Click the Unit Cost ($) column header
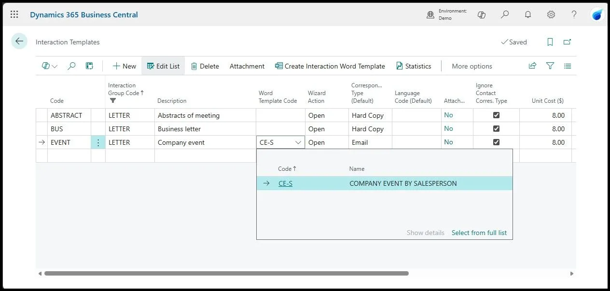610x291 pixels. tap(547, 101)
